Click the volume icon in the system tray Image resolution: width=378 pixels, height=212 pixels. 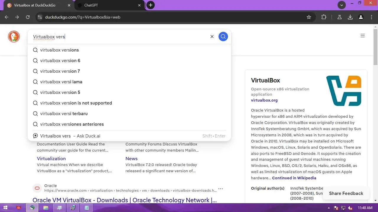pos(350,208)
